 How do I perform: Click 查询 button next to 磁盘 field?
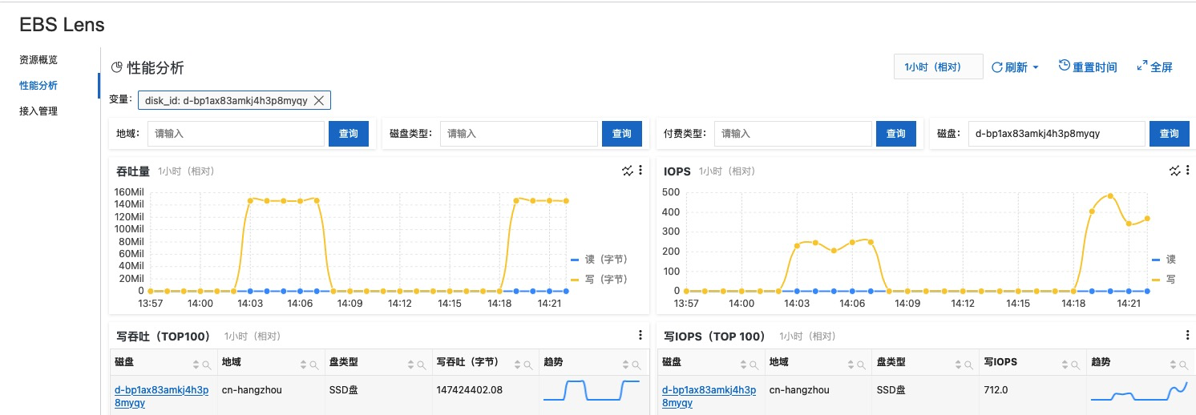(x=1170, y=134)
